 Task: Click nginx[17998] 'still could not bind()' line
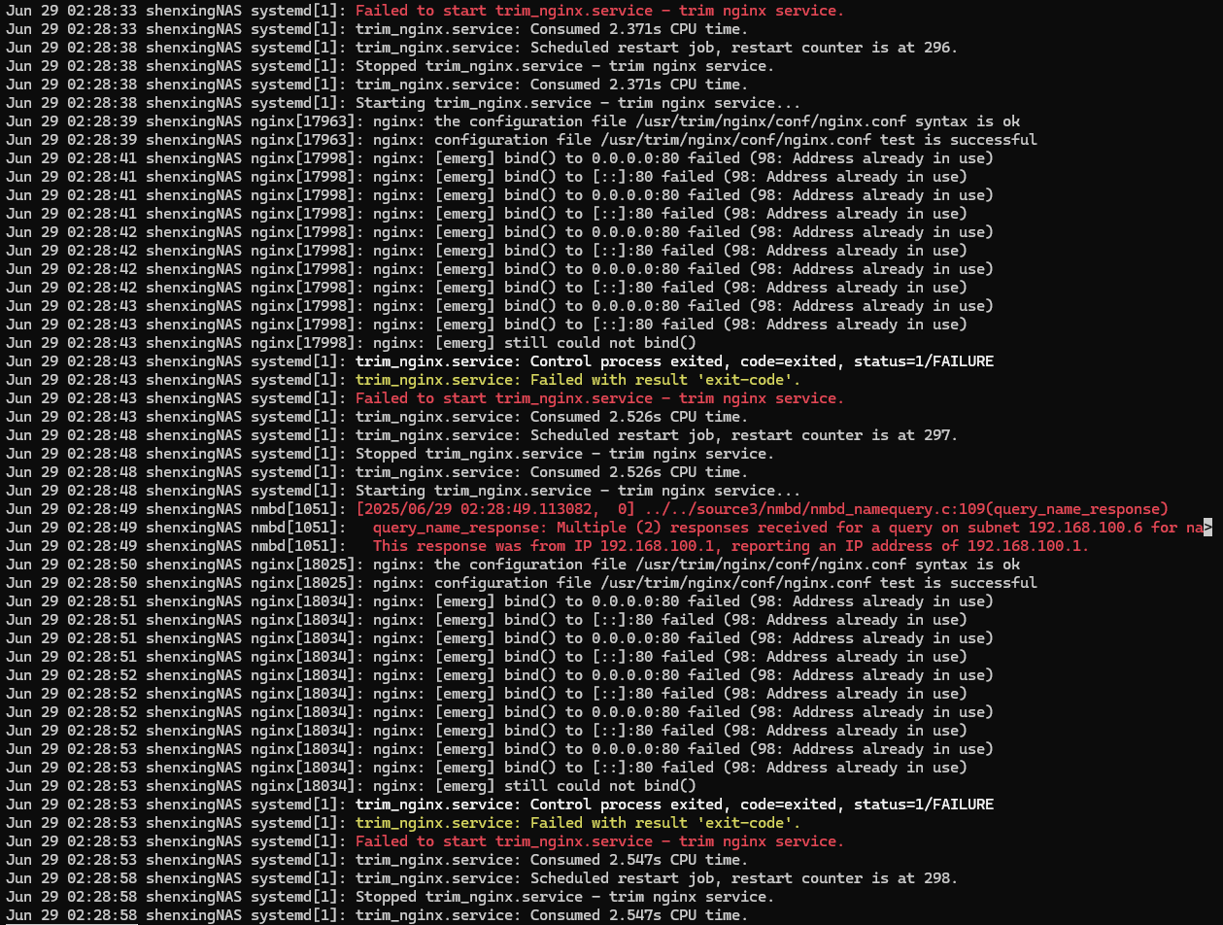[x=352, y=343]
